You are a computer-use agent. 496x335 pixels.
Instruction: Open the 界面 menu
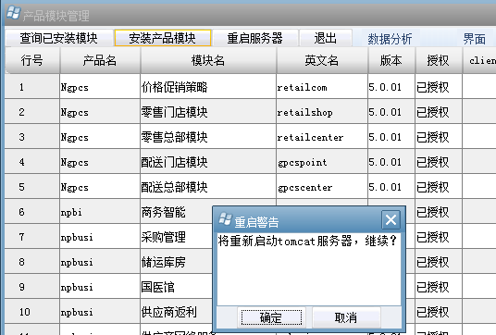tap(474, 39)
